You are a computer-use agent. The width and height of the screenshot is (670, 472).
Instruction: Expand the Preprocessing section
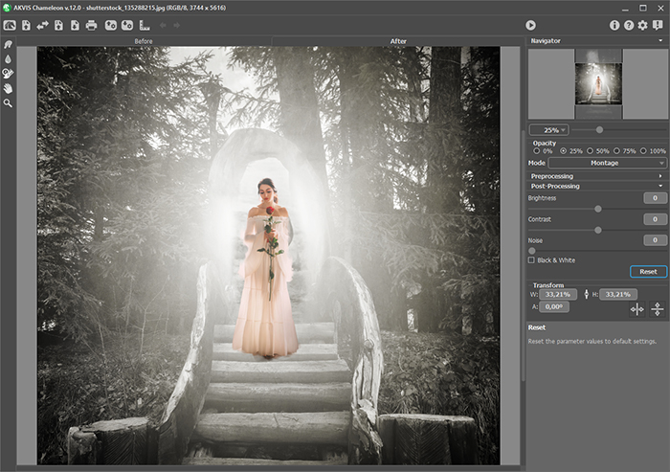596,176
